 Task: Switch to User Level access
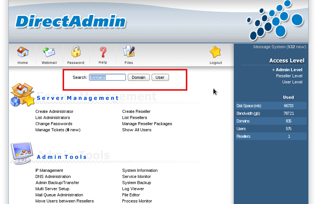292,82
